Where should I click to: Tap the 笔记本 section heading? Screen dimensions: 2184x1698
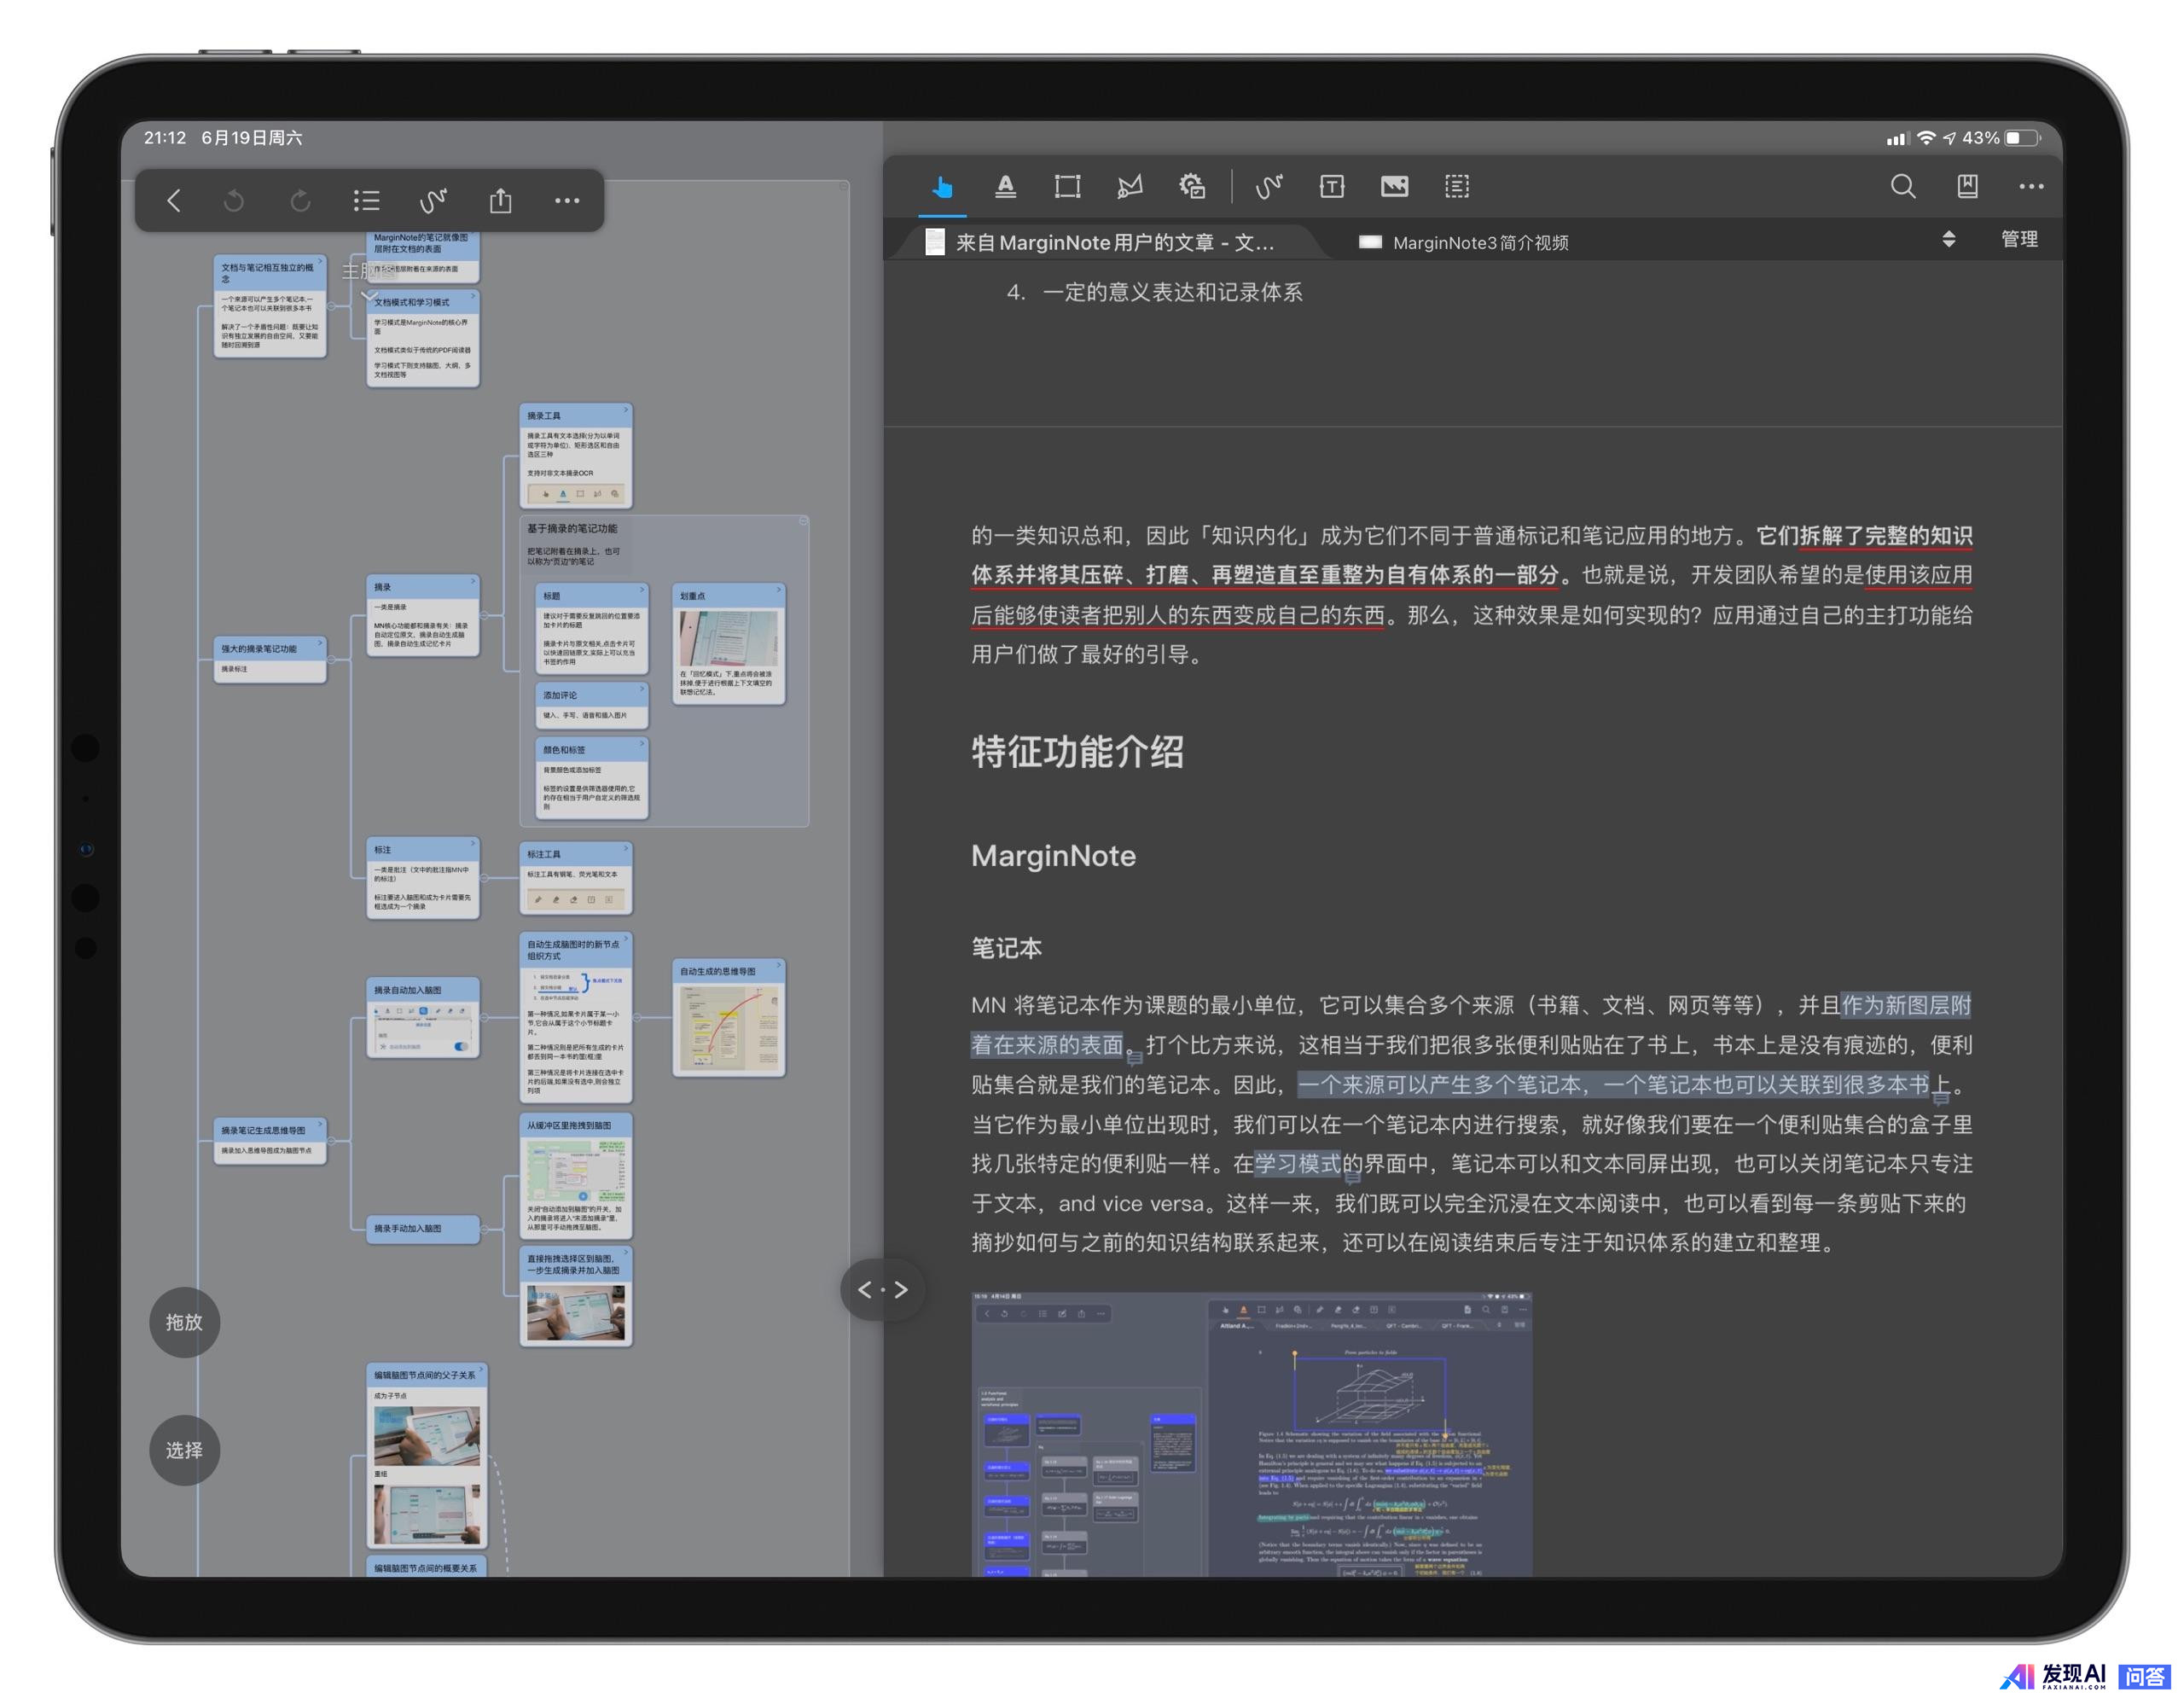pyautogui.click(x=1007, y=948)
